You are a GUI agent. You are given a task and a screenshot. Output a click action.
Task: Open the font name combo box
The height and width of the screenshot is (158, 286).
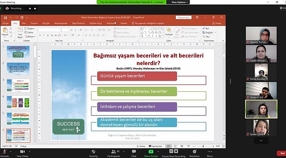50,30
